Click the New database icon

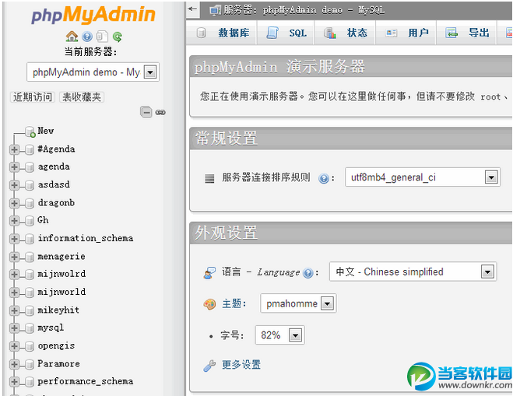30,131
